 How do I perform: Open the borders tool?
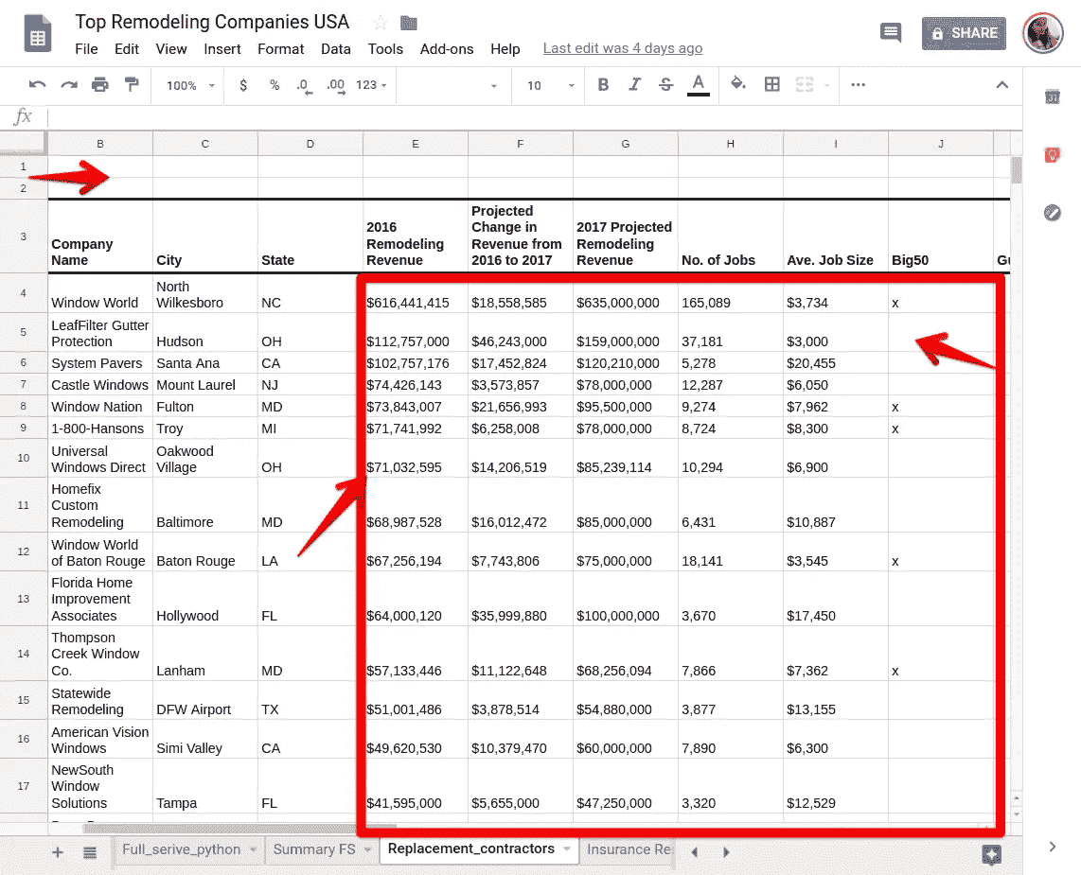772,84
